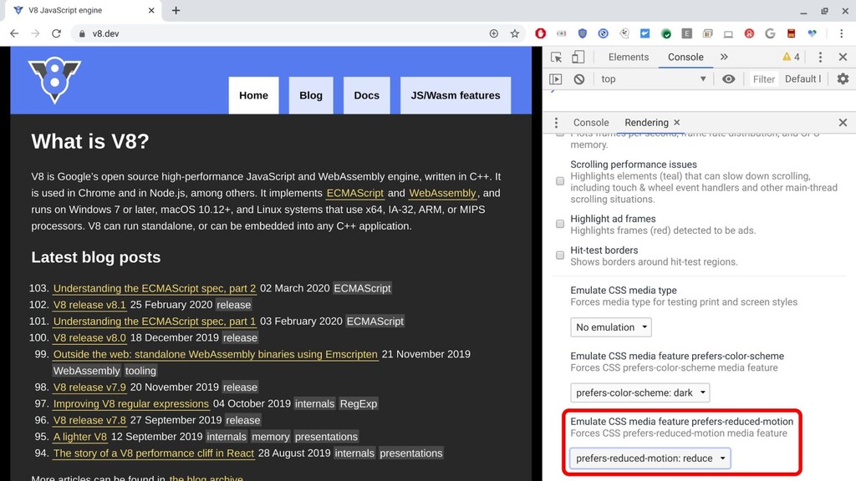This screenshot has height=481, width=856.
Task: Focus the console Filter field
Action: tap(763, 79)
